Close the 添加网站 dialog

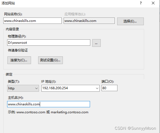[153, 3]
